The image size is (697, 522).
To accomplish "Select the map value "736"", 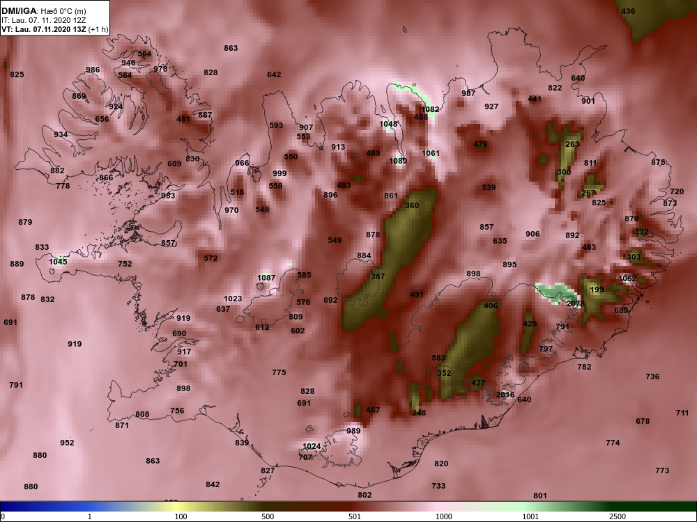I will click(652, 377).
